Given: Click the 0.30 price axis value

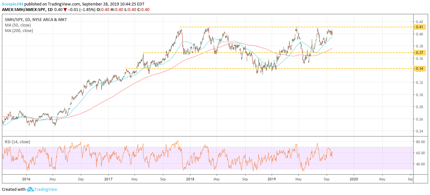Looking at the screenshot, I should 420,95.
